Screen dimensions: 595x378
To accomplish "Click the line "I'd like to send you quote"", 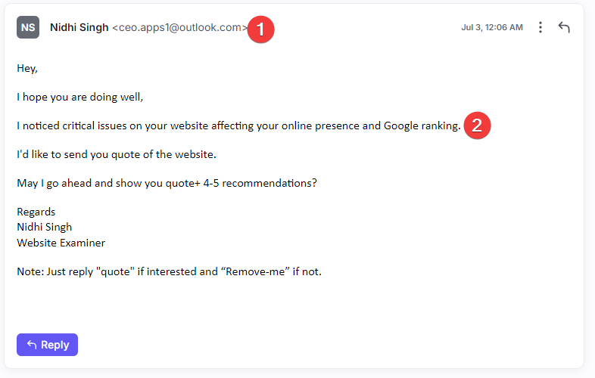I will (117, 154).
